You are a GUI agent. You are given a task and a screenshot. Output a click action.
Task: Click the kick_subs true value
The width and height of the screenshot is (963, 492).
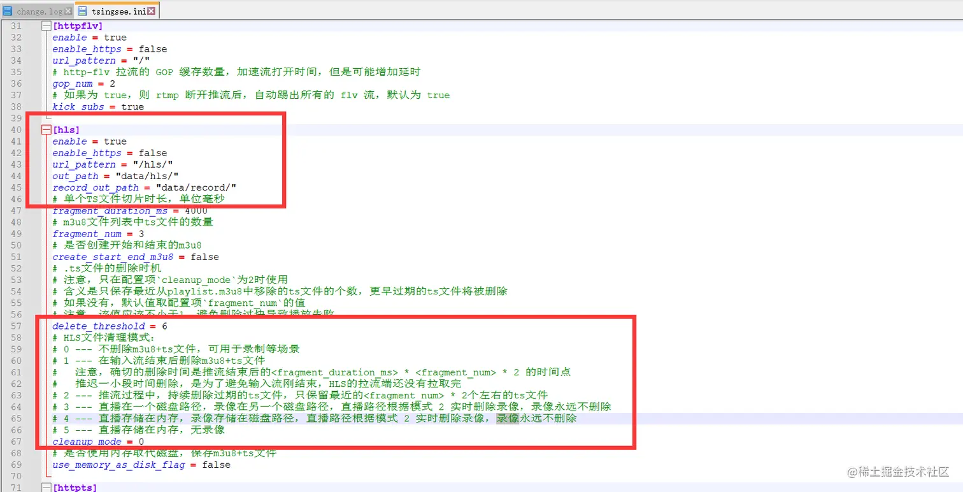tap(132, 106)
